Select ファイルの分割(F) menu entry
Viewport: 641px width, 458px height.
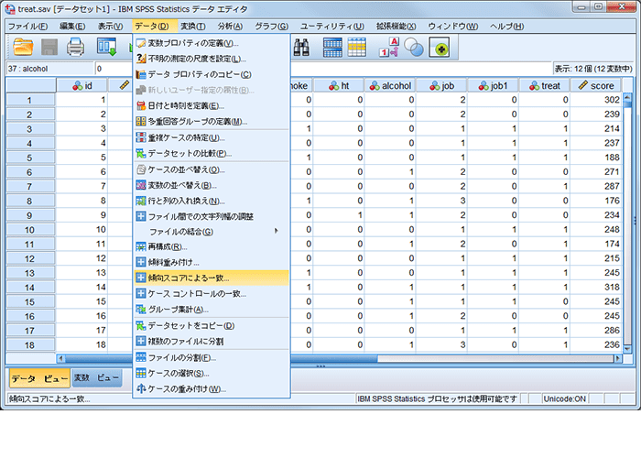pyautogui.click(x=212, y=358)
